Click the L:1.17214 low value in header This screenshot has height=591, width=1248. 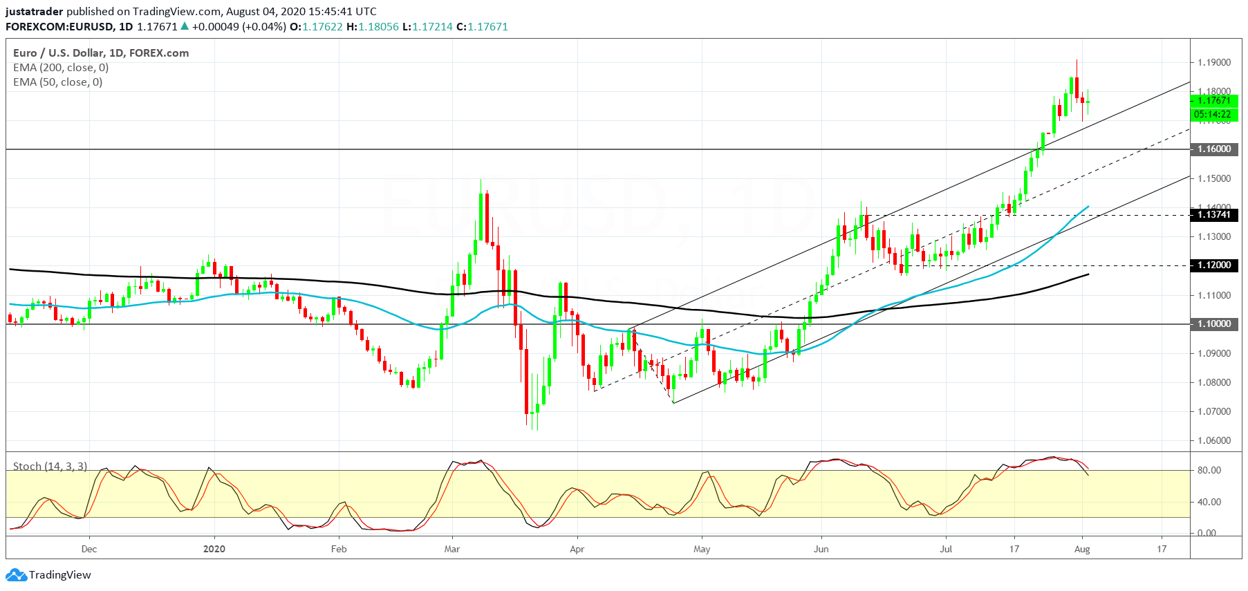[x=427, y=27]
